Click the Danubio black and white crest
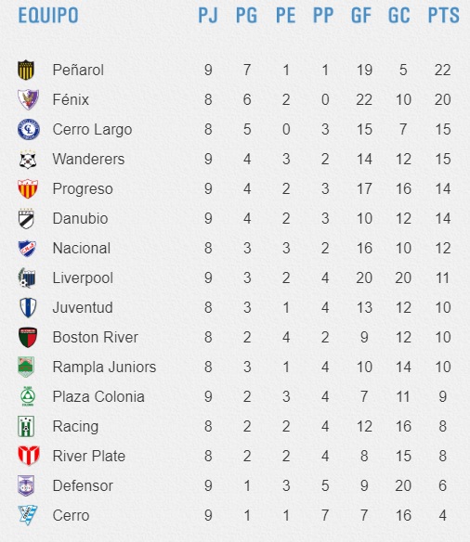Viewport: 470px width, 542px height. (x=26, y=218)
